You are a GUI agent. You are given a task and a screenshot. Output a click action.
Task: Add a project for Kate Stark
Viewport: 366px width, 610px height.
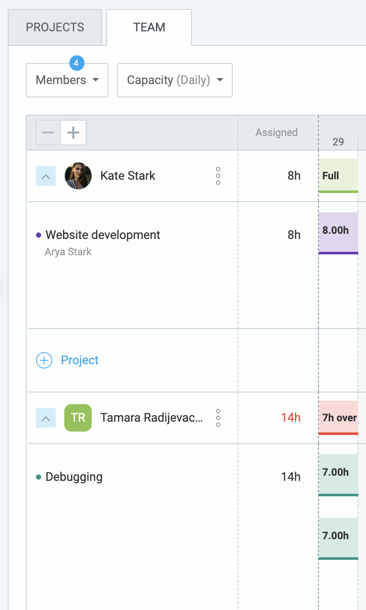[x=67, y=360]
